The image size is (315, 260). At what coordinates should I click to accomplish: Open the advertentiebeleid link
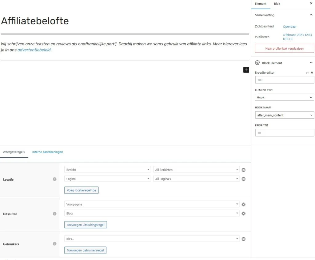coord(34,50)
